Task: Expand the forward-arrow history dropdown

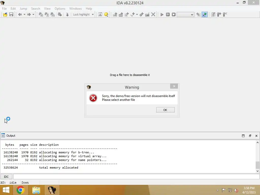Action: click(33, 14)
